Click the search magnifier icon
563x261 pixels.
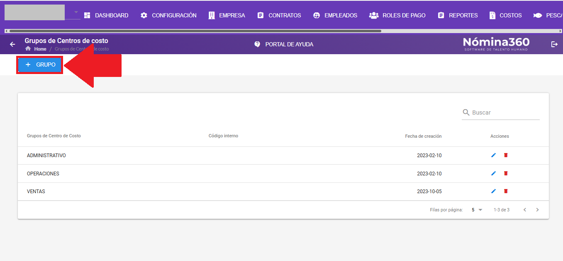466,113
